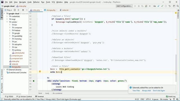Open the Project view dropdown
Screen dimensions: 180x101
tap(8, 10)
